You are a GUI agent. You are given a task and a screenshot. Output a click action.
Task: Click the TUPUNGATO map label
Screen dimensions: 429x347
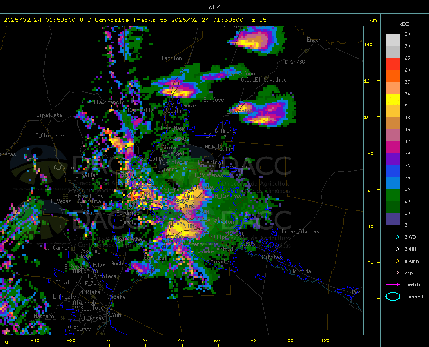85,272
